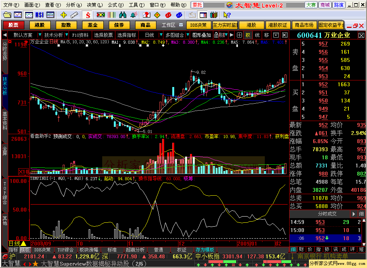This screenshot has height=268, width=367.
Task: Toggle the 评 comment tab at bottom right
Action: click(x=353, y=249)
